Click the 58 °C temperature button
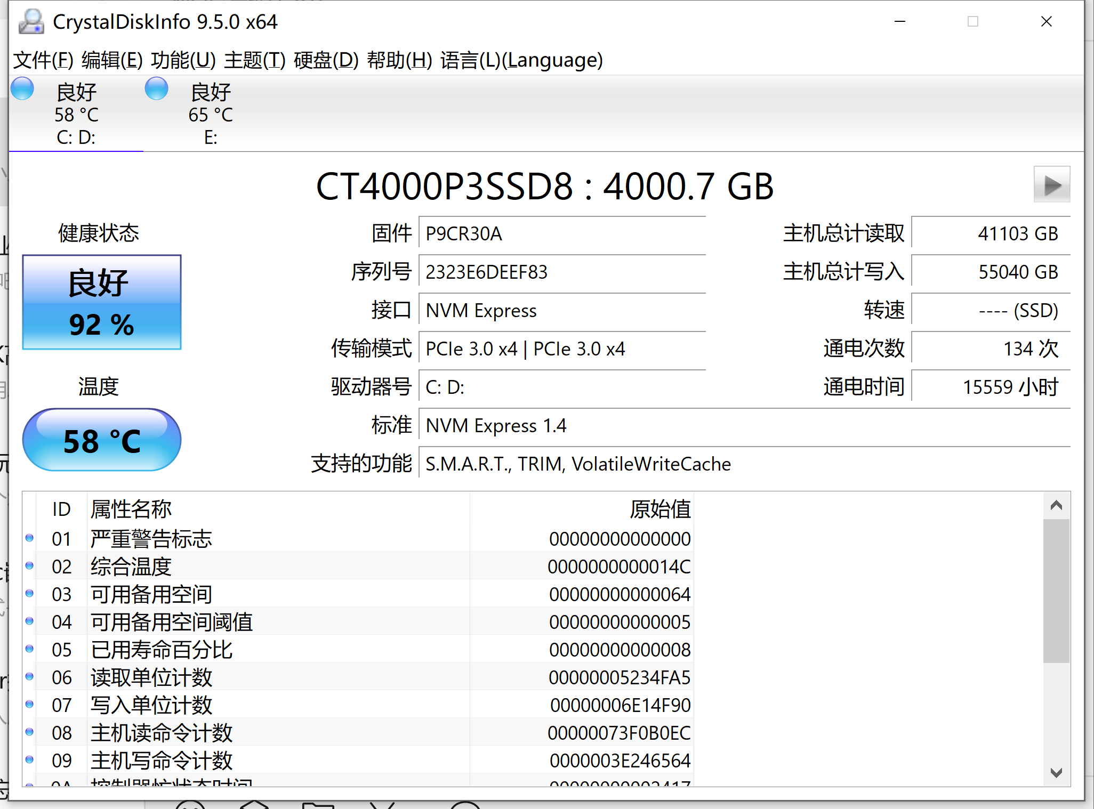Screen dimensions: 1094x809 tap(102, 440)
